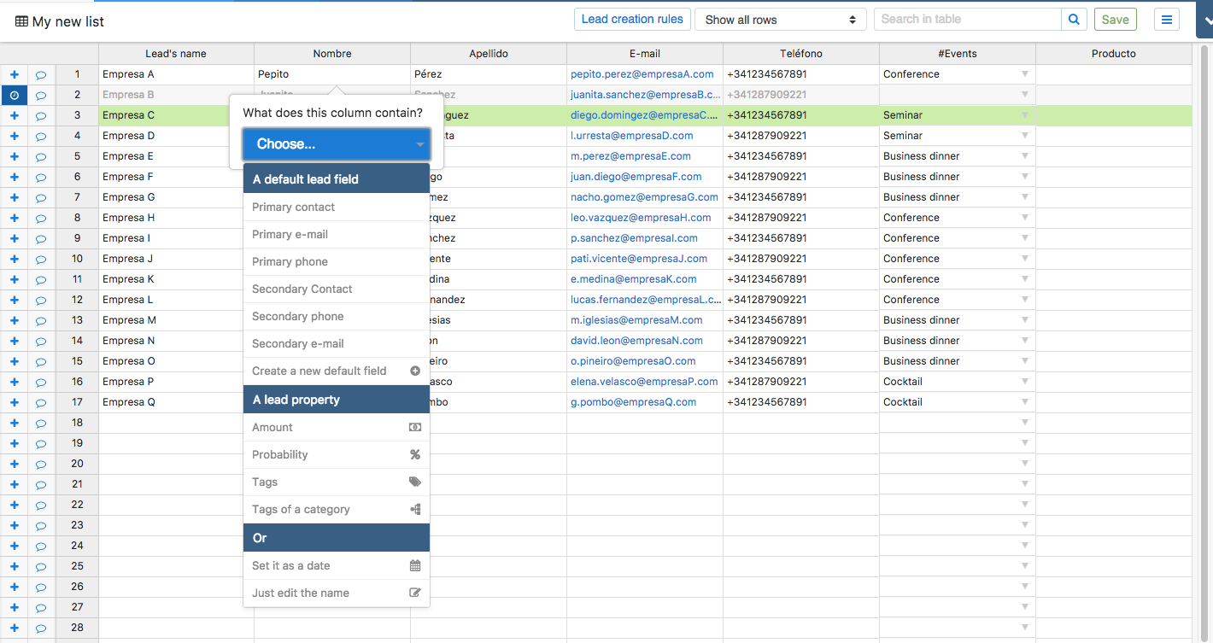Open Lead creation rules
This screenshot has width=1213, height=643.
pos(632,18)
